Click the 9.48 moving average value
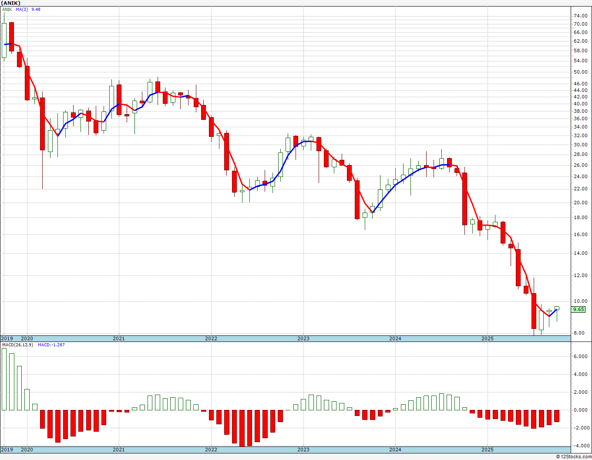Viewport: 592px width, 460px height. tap(36, 9)
